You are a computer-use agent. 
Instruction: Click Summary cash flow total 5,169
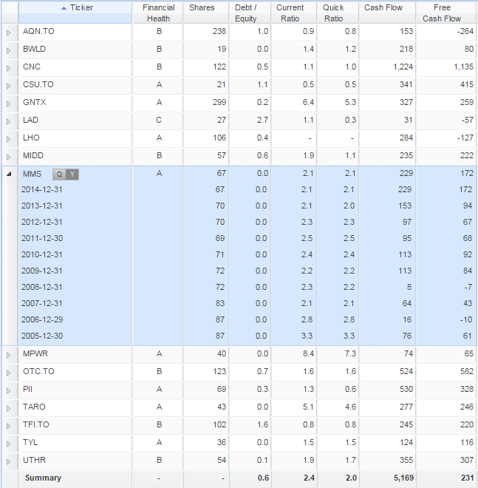tap(403, 478)
